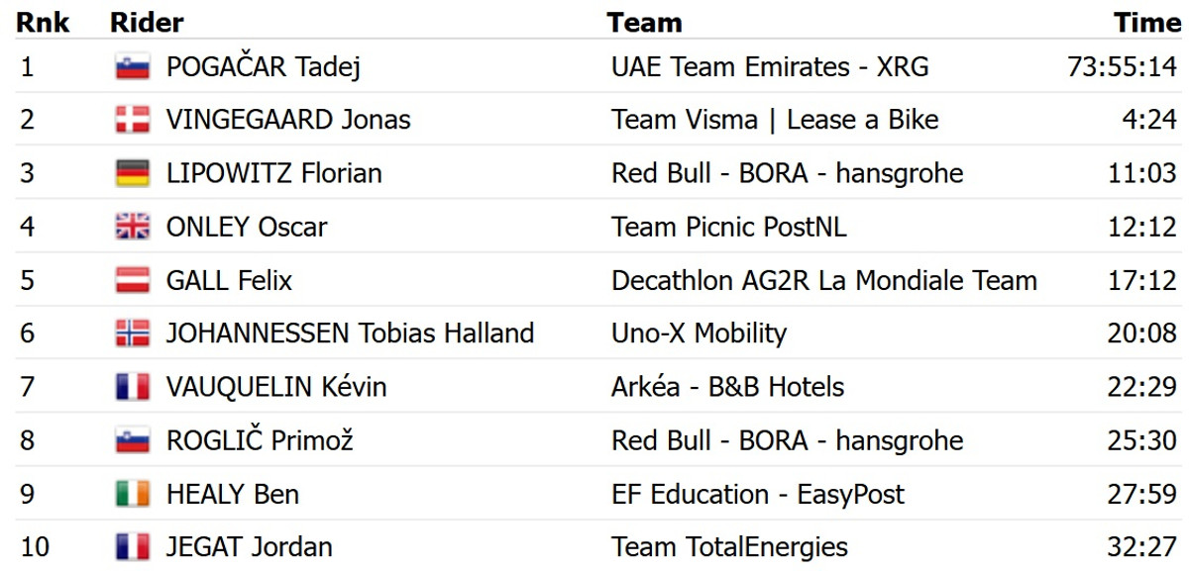Open UAE Team Emirates - XRG team page
1189x571 pixels.
click(x=770, y=67)
